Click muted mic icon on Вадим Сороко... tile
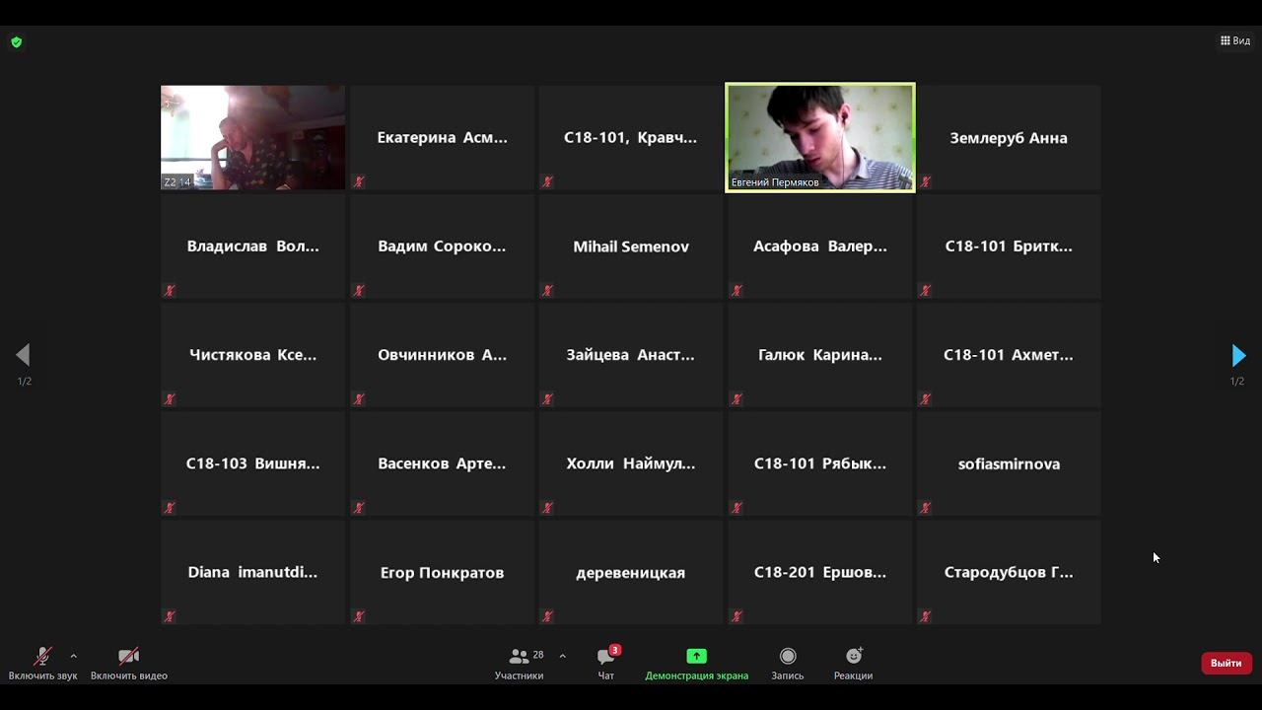Image resolution: width=1262 pixels, height=710 pixels. 359,290
